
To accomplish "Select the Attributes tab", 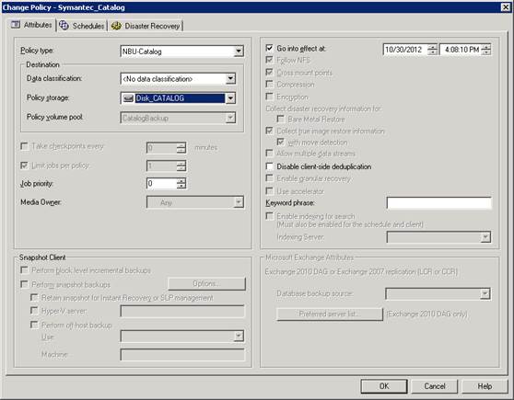I will pyautogui.click(x=31, y=25).
